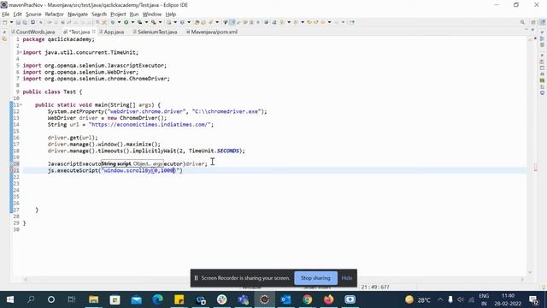
Task: Click the volume icon in system tray
Action: coord(461,299)
